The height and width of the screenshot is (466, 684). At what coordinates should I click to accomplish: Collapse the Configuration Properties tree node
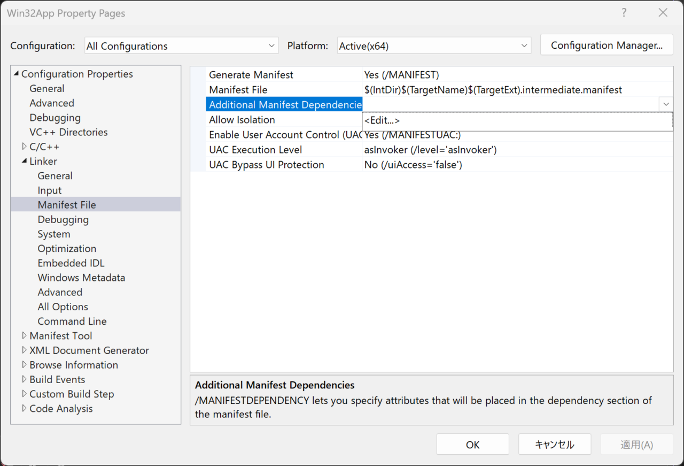tap(17, 74)
